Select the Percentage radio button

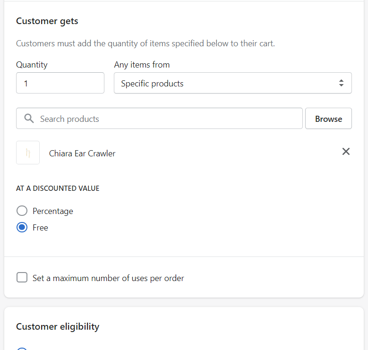22,211
